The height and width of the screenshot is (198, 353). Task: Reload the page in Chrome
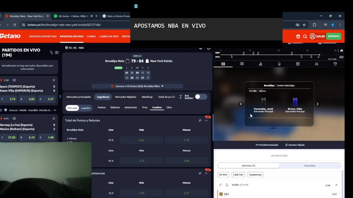pyautogui.click(x=15, y=25)
